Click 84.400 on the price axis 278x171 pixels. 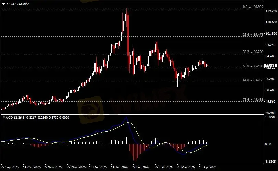[271, 56]
